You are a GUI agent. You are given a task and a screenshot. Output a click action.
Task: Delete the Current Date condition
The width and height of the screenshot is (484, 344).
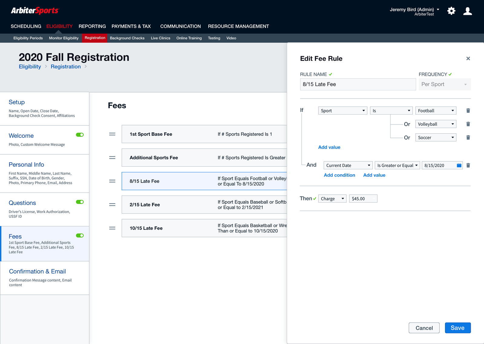[x=468, y=165]
